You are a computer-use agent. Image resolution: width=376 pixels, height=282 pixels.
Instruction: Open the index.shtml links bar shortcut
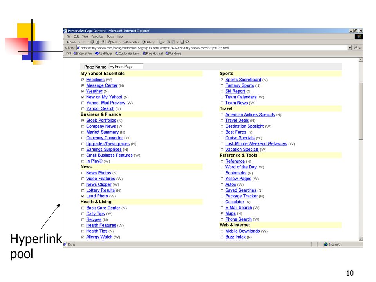tap(83, 54)
